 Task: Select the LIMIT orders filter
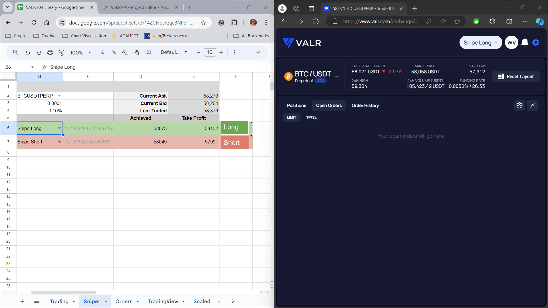(x=291, y=117)
